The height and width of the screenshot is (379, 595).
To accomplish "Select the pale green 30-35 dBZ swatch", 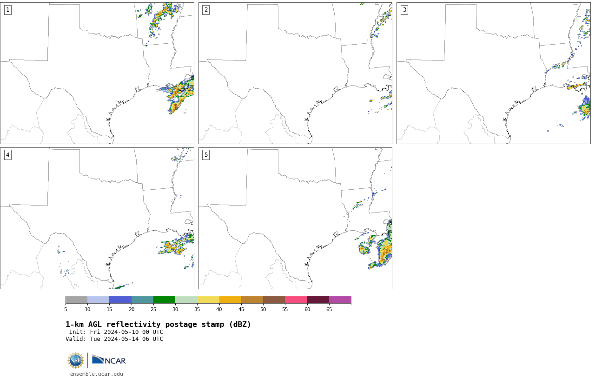I will pos(186,299).
